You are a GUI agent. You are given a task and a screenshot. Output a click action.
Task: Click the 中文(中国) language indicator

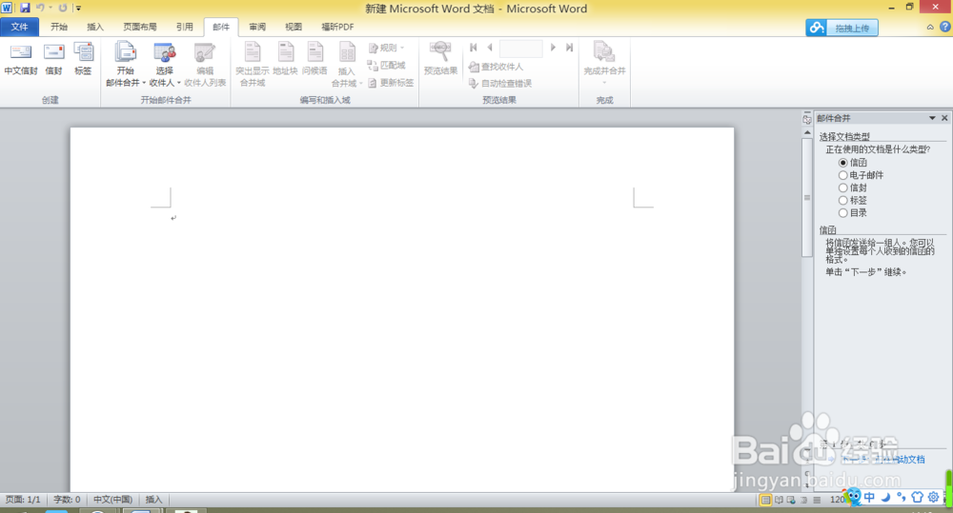coord(112,500)
